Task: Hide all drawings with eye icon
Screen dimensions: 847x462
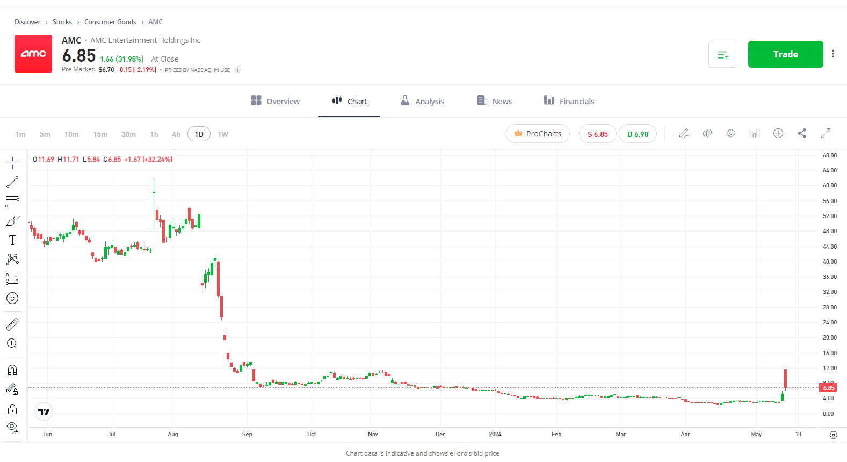Action: tap(12, 428)
